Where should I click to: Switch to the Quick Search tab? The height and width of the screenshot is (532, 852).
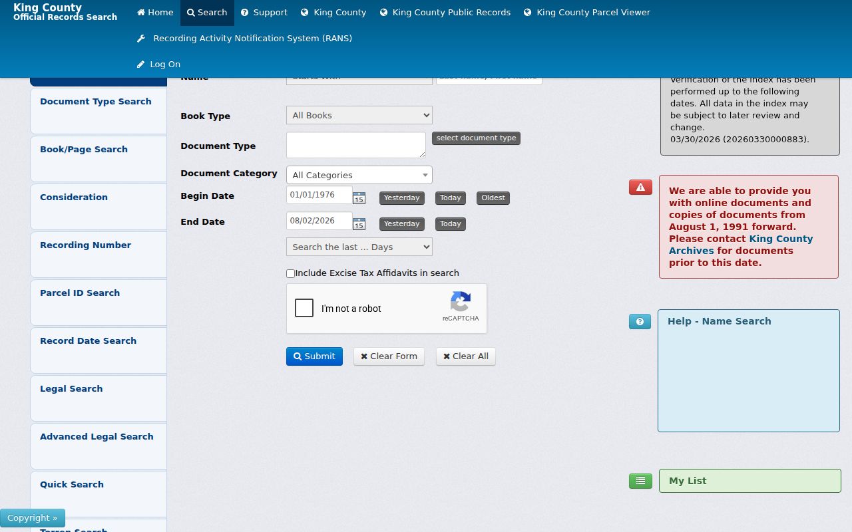click(x=99, y=494)
